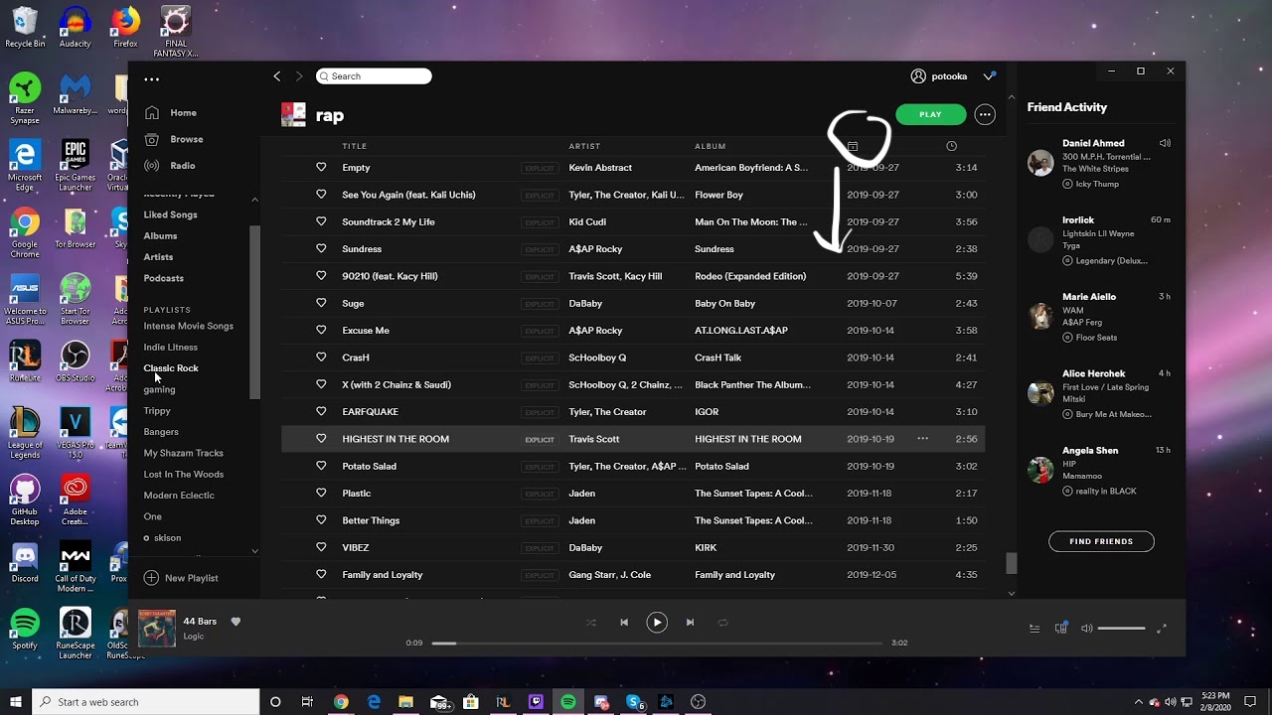
Task: Sort tracks by ALBUM column
Action: (x=710, y=146)
